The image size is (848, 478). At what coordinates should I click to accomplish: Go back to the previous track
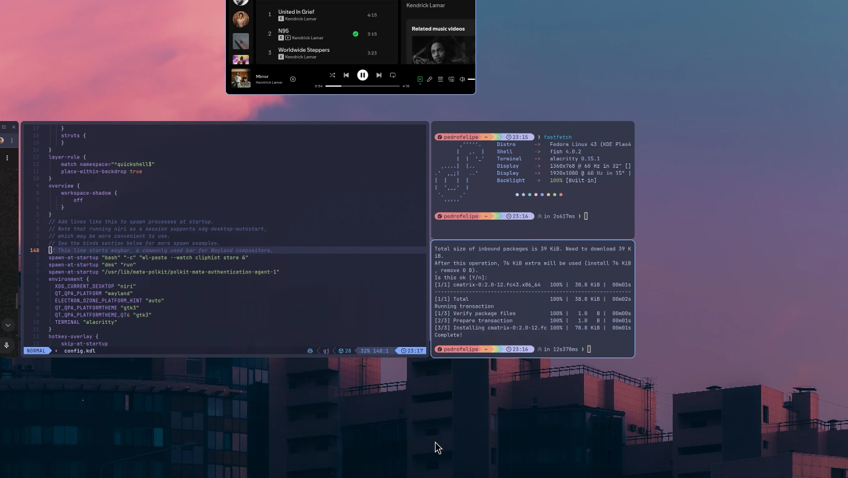click(346, 76)
